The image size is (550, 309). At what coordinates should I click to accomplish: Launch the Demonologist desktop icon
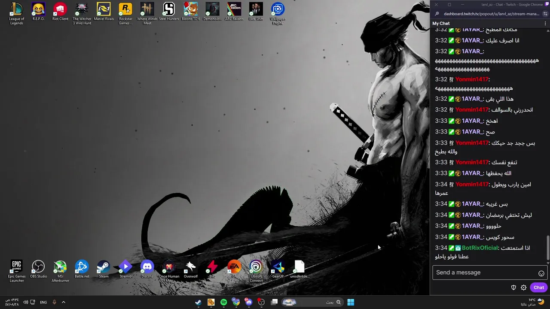point(212,12)
